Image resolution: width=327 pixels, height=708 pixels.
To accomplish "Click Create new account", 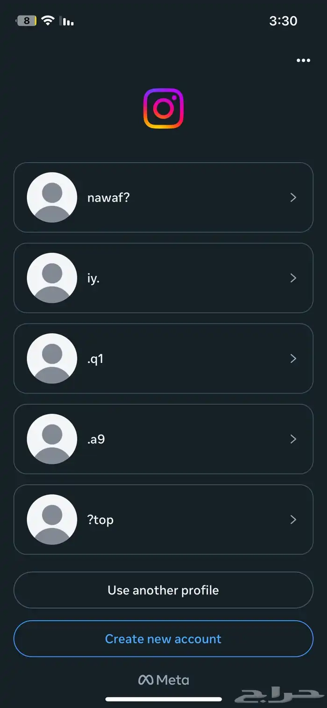I will pos(163,639).
